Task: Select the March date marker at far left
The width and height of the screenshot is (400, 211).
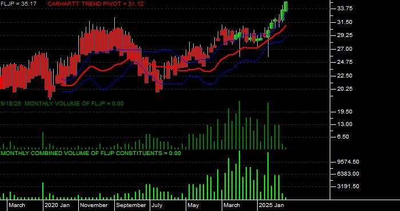Action: [x=17, y=205]
